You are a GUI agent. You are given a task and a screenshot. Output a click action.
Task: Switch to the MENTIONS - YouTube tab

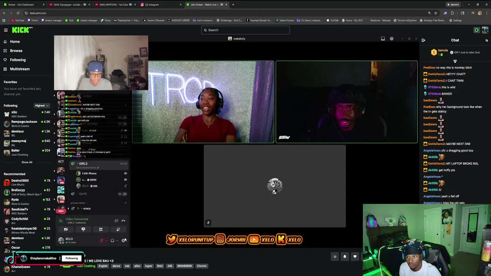point(115,5)
